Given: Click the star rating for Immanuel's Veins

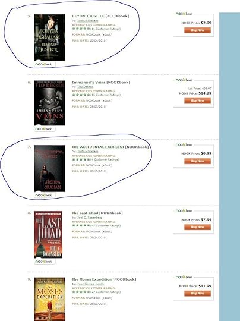Looking at the screenshot, I should click(81, 95).
